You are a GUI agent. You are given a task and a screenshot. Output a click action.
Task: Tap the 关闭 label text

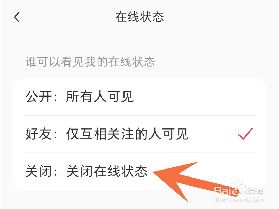[x=38, y=171]
